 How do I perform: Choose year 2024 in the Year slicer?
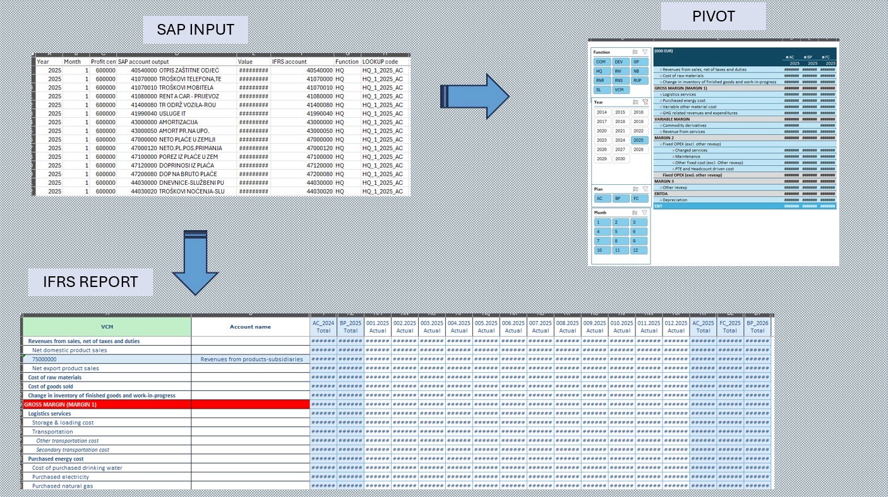(x=620, y=140)
